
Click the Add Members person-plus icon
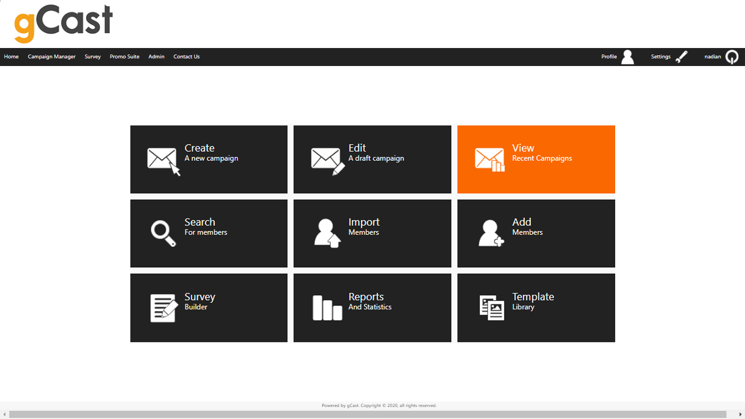[x=489, y=233]
